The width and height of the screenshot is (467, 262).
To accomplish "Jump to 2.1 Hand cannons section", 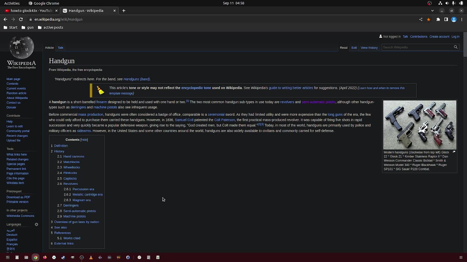I will [71, 156].
